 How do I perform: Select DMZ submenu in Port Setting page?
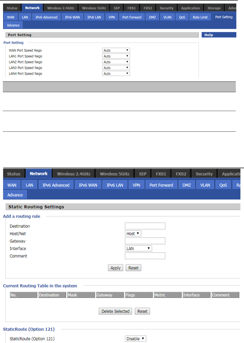click(152, 17)
